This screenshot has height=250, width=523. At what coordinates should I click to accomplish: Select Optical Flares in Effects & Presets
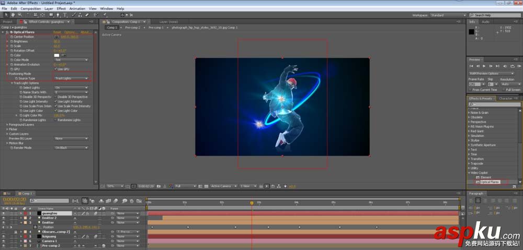pos(490,182)
